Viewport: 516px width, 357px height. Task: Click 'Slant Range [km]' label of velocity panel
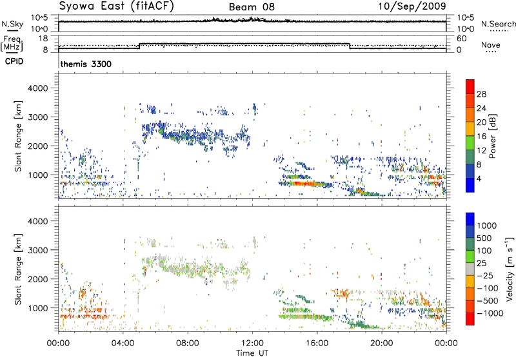click(18, 269)
